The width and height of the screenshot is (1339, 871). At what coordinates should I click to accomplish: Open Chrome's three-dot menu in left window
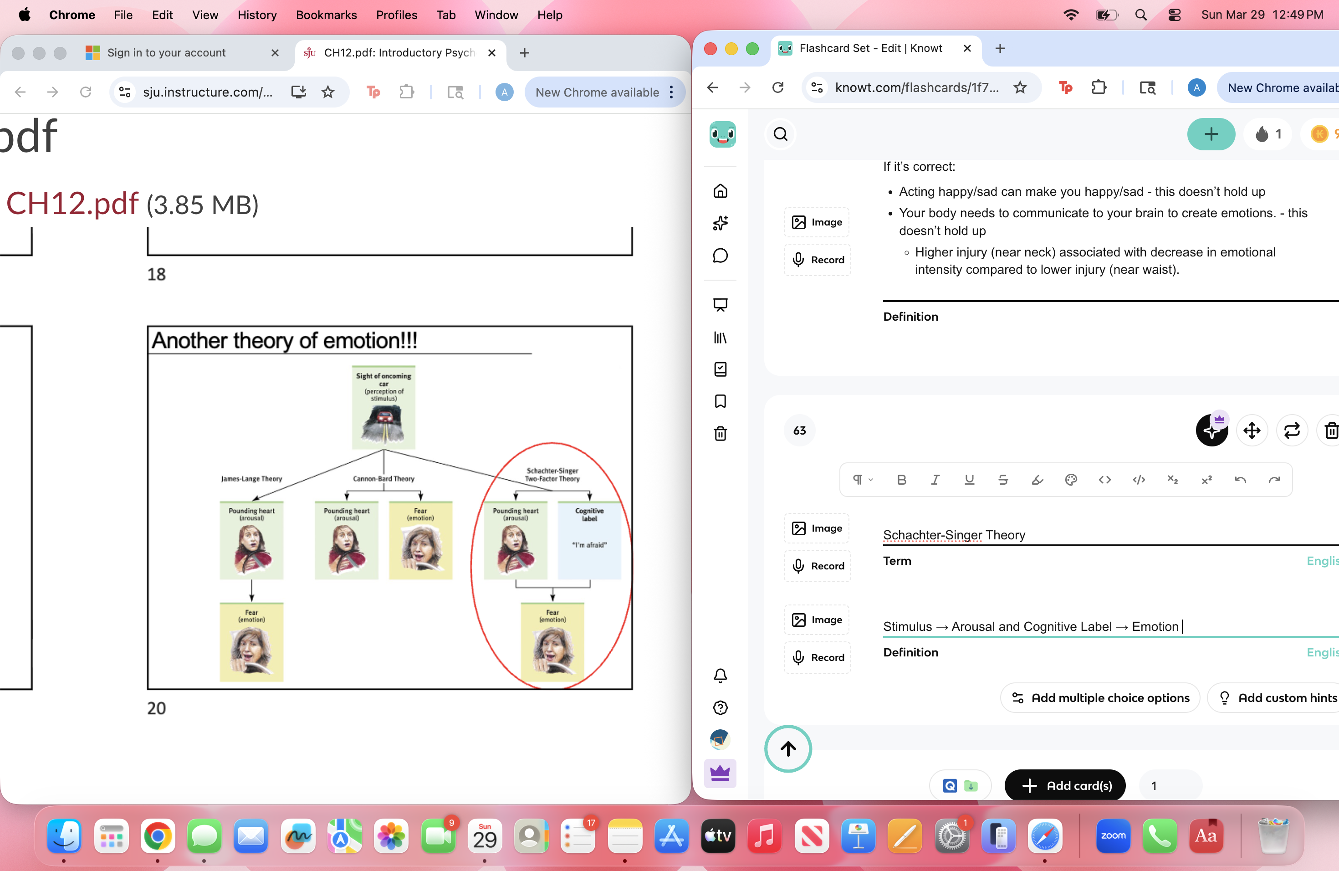tap(671, 92)
